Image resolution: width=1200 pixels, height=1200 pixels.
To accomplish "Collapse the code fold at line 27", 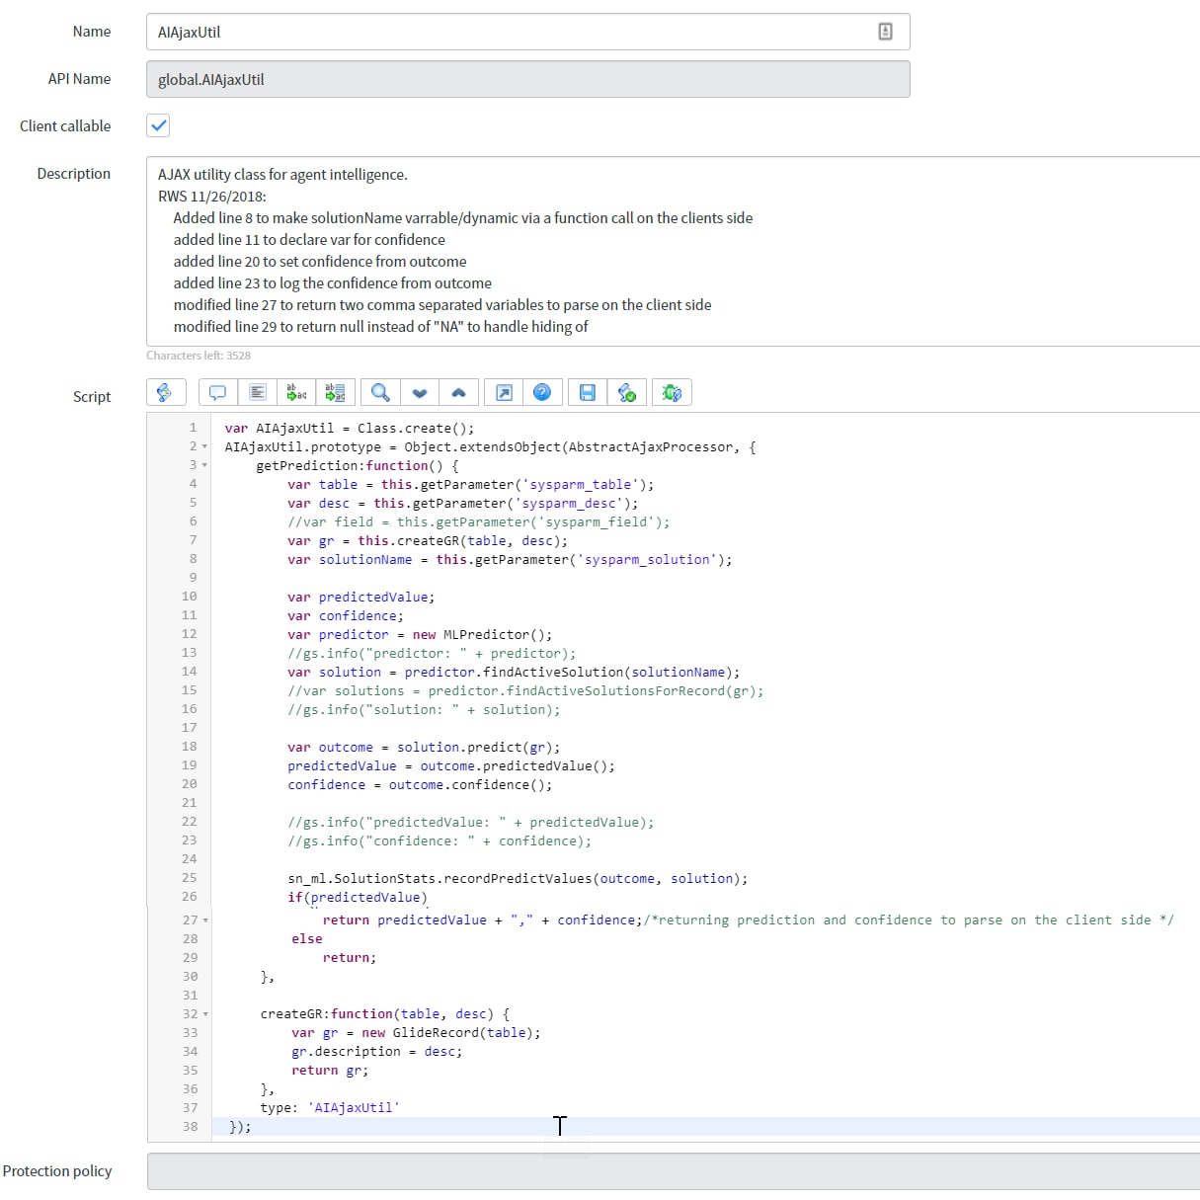I will (x=204, y=920).
